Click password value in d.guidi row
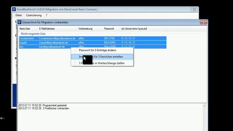The height and width of the screenshot is (131, 233). 110,43
